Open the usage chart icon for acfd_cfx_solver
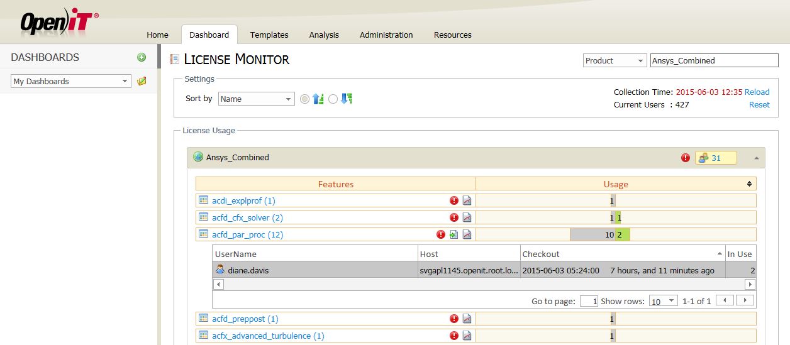Image resolution: width=790 pixels, height=345 pixels. pos(467,217)
